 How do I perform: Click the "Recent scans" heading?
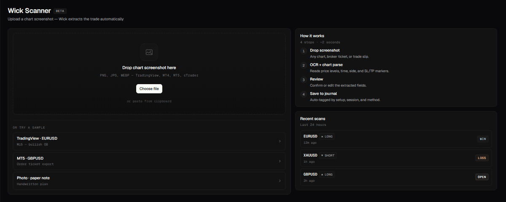click(312, 119)
